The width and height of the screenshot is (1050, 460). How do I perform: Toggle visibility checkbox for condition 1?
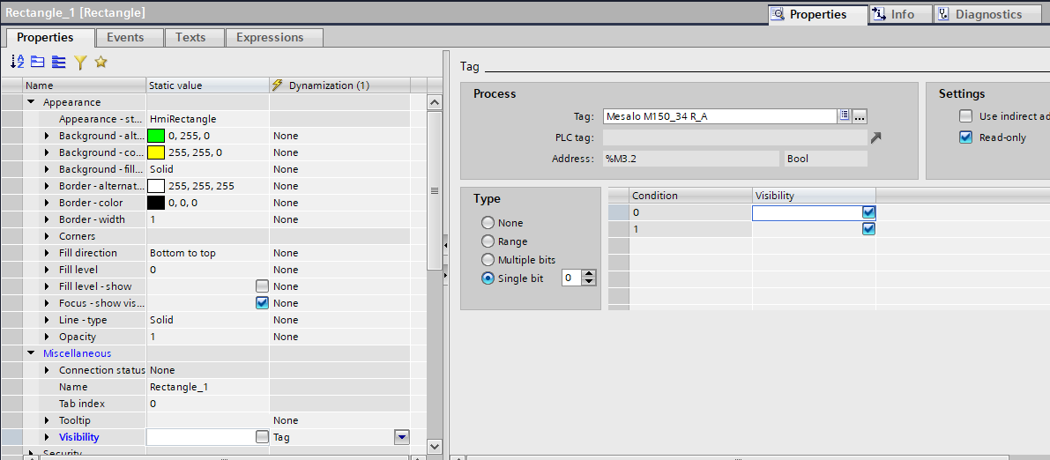pos(868,229)
